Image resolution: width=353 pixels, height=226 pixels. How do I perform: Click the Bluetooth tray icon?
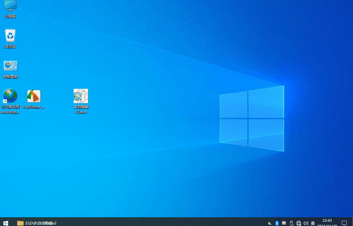(x=277, y=223)
